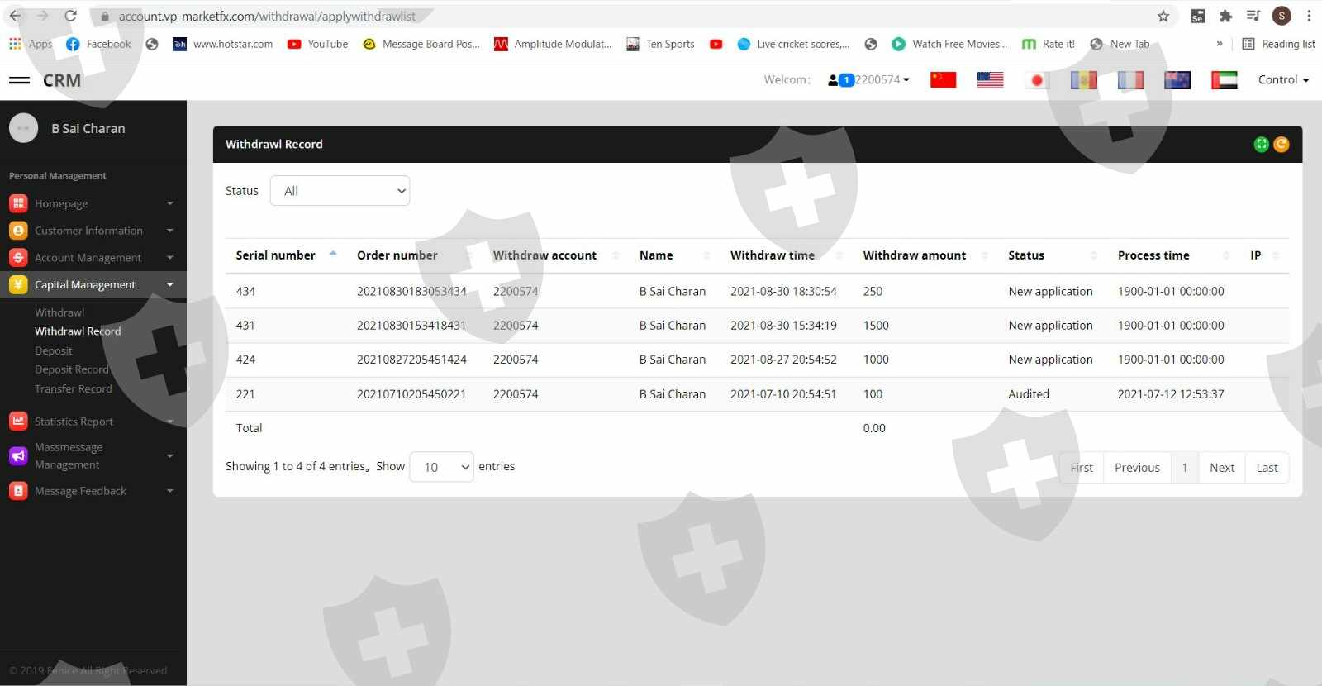The width and height of the screenshot is (1322, 686).
Task: Expand Statistics Report in sidebar
Action: [x=74, y=422]
